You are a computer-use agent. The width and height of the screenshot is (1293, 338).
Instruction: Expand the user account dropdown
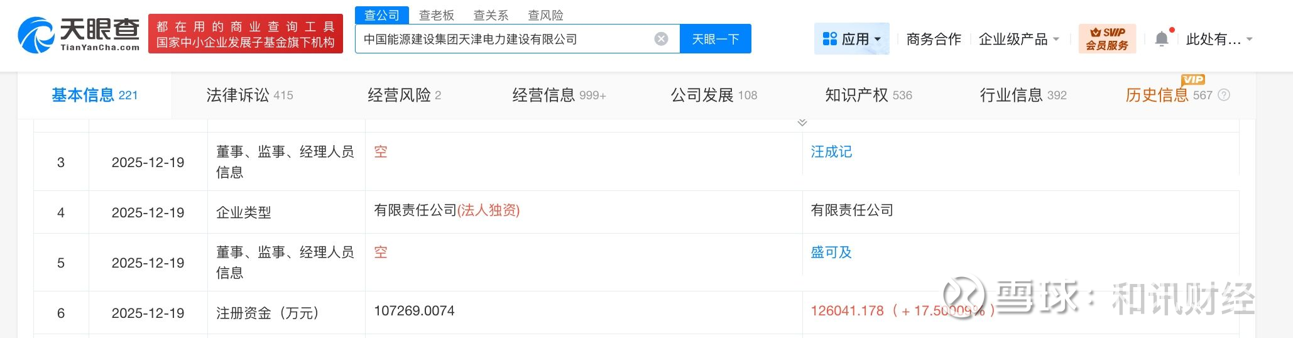click(x=1249, y=39)
